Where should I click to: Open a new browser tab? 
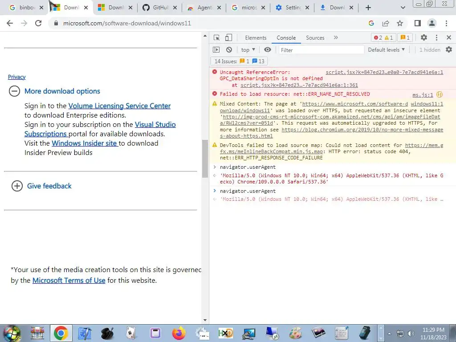click(x=368, y=8)
